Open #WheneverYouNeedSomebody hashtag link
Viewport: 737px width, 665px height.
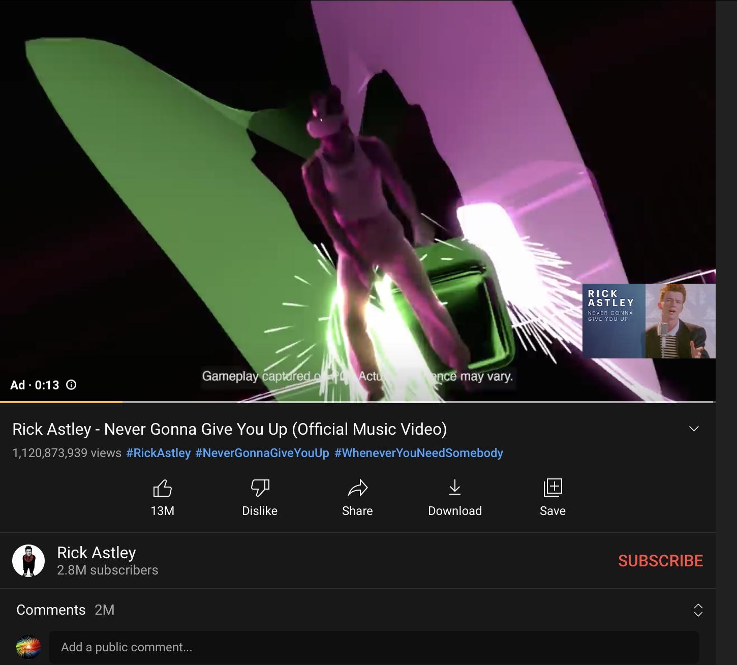[419, 453]
